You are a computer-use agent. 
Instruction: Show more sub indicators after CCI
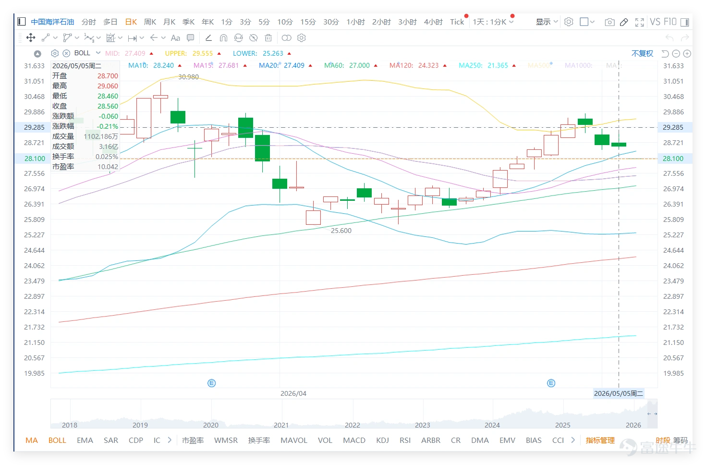pos(572,440)
